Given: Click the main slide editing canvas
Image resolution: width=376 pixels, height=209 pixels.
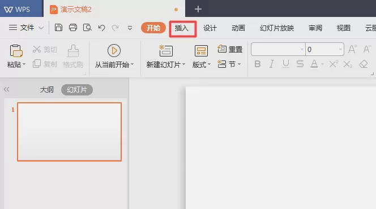Looking at the screenshot, I should (281, 148).
